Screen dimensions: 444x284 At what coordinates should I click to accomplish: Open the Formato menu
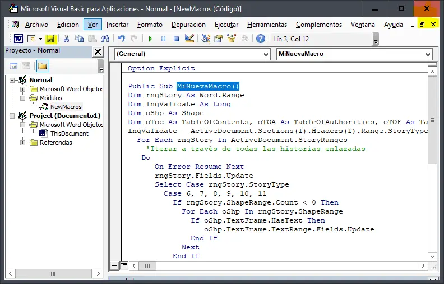[150, 25]
